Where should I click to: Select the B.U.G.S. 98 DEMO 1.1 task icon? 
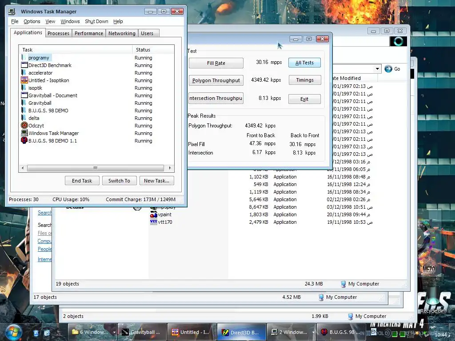(x=24, y=140)
